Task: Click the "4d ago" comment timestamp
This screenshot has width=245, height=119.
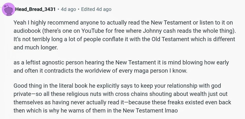Action: (68, 9)
